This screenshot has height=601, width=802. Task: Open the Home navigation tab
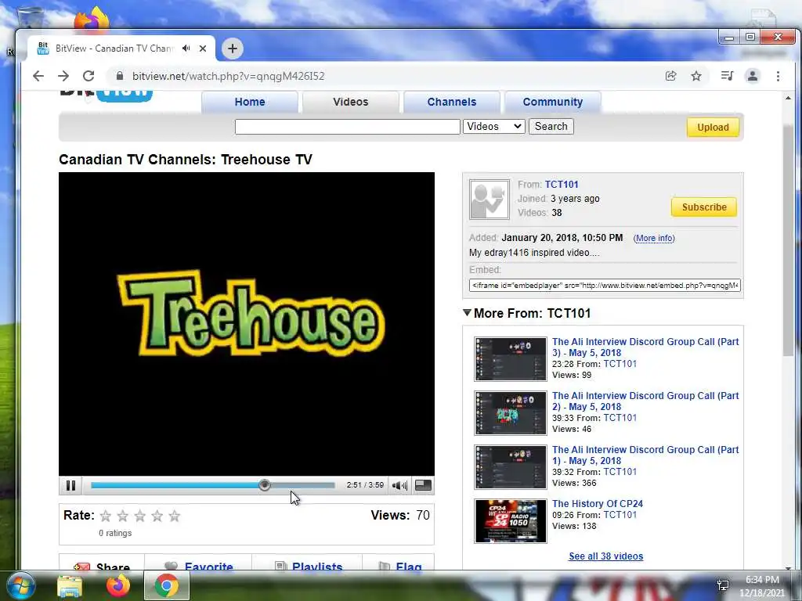[x=250, y=102]
